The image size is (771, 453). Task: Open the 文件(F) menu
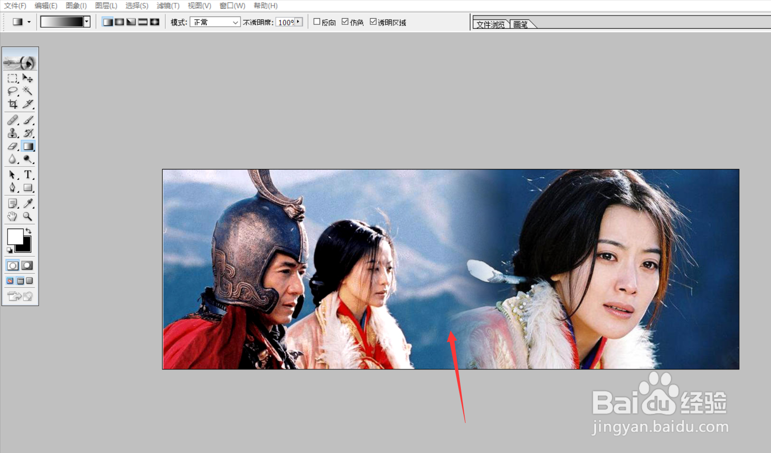pyautogui.click(x=15, y=6)
